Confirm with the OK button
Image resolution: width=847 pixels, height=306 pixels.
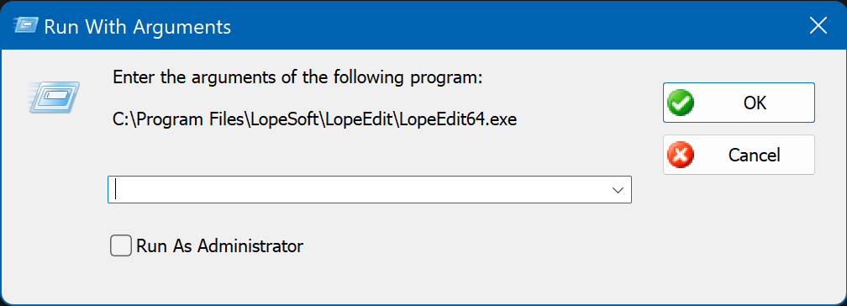click(x=739, y=103)
